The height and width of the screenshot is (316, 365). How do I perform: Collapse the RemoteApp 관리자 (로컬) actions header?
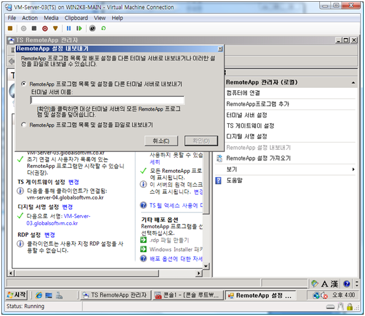click(353, 82)
